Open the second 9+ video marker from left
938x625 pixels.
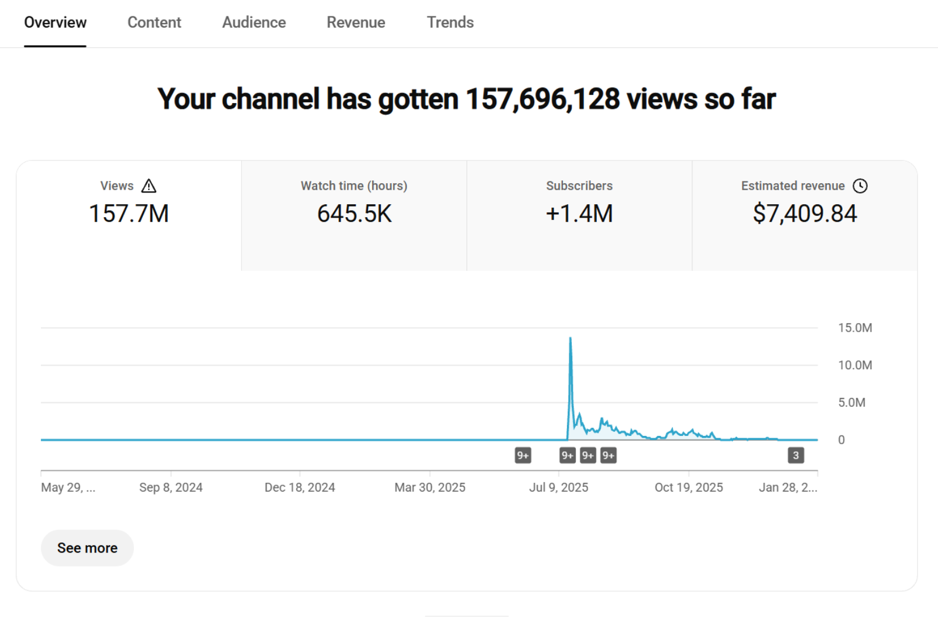[x=567, y=455]
